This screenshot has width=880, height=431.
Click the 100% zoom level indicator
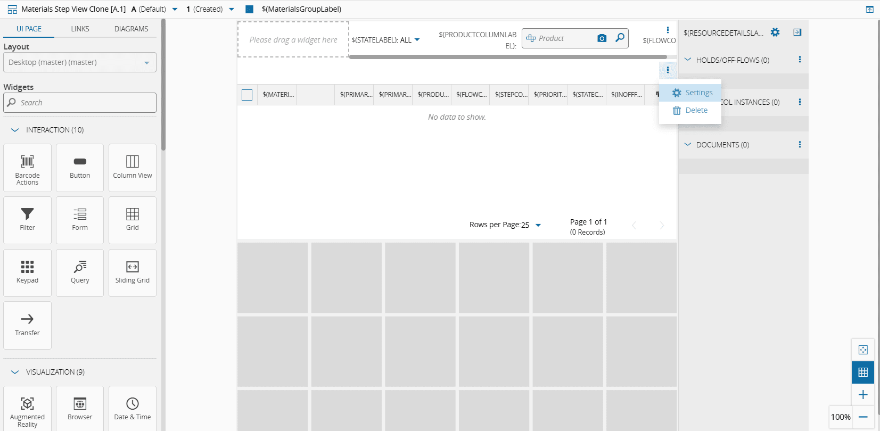pos(841,417)
